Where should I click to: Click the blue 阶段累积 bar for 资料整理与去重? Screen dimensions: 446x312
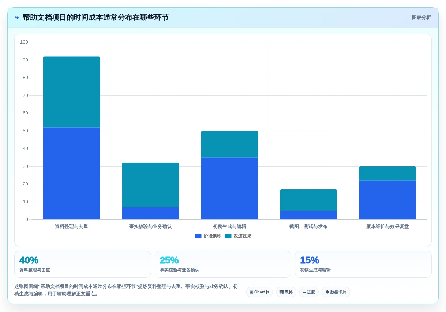click(x=71, y=173)
